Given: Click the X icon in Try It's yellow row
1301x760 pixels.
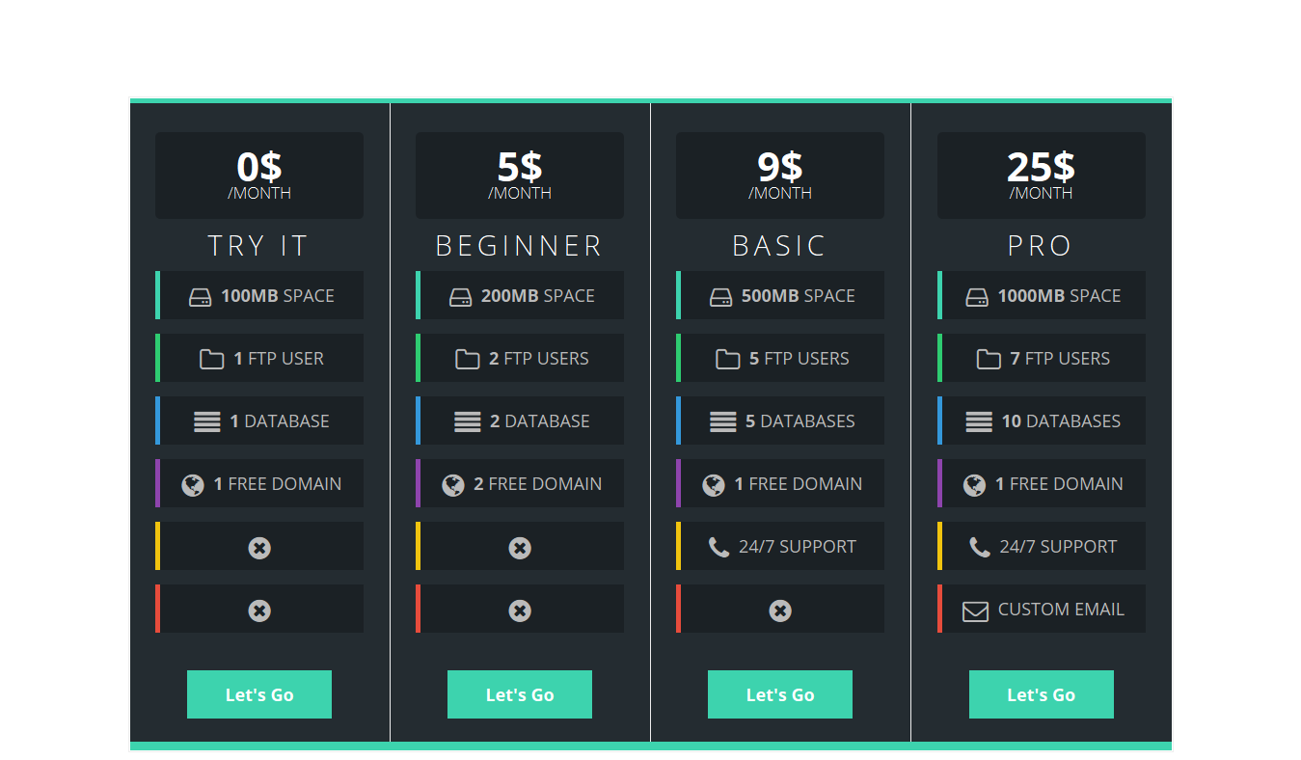Looking at the screenshot, I should 259,548.
